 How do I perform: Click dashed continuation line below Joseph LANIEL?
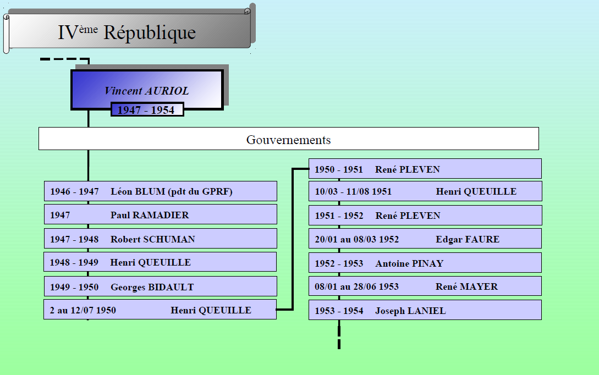pyautogui.click(x=339, y=337)
